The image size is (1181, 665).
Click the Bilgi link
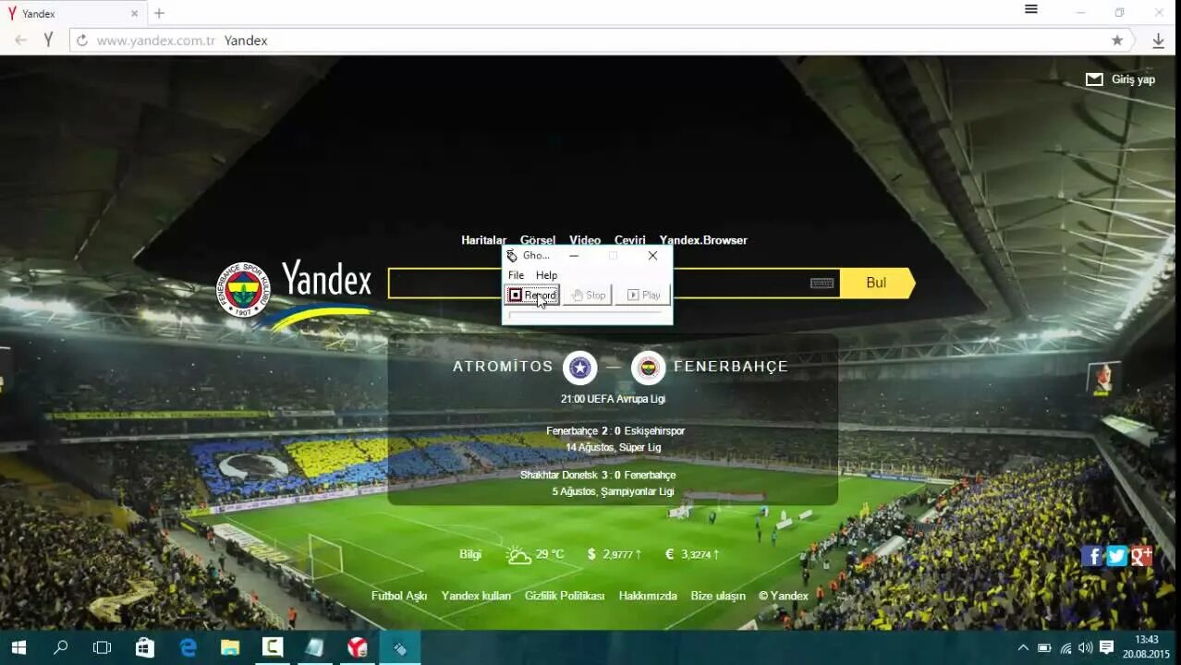(470, 554)
